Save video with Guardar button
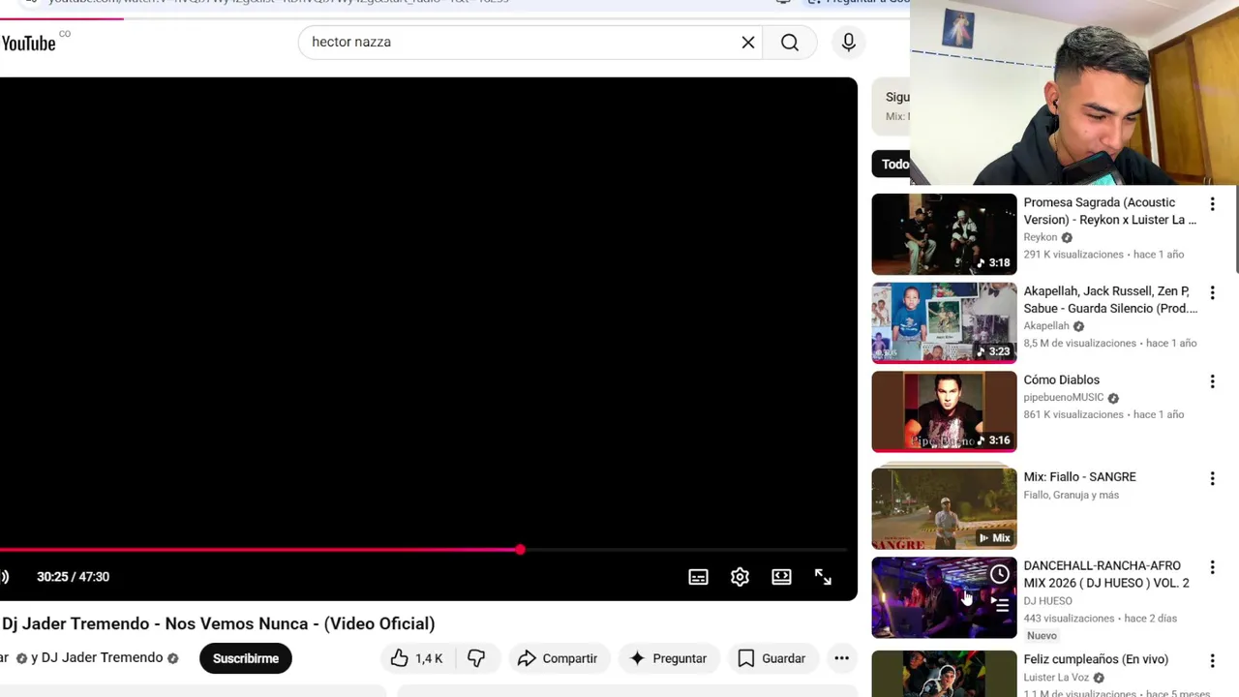Screen dimensions: 1239x697 (771, 658)
